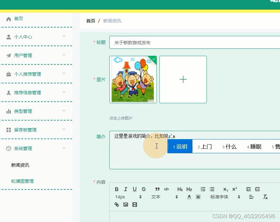Toggle italic formatting in editor toolbar

coord(126,189)
